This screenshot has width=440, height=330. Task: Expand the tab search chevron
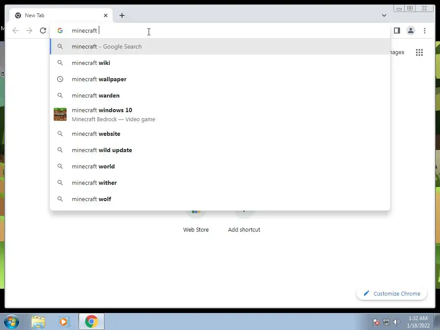[x=384, y=15]
